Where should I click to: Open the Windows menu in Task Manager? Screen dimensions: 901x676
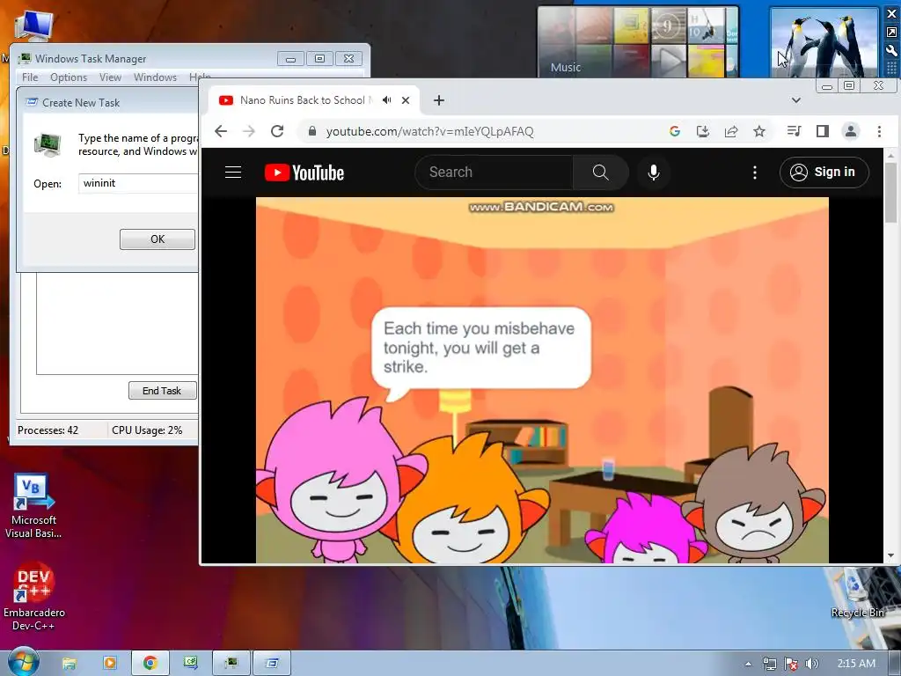pyautogui.click(x=155, y=77)
